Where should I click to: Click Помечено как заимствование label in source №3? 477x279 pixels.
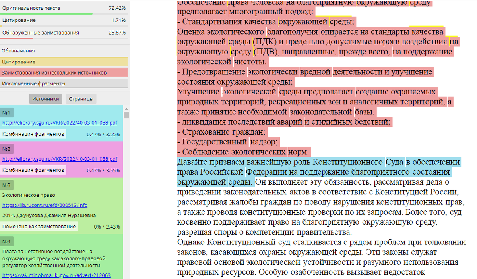point(39,226)
